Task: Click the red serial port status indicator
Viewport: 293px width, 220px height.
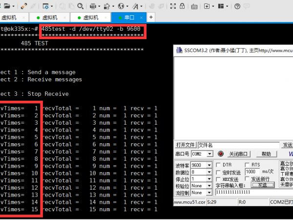Action: coord(221,154)
